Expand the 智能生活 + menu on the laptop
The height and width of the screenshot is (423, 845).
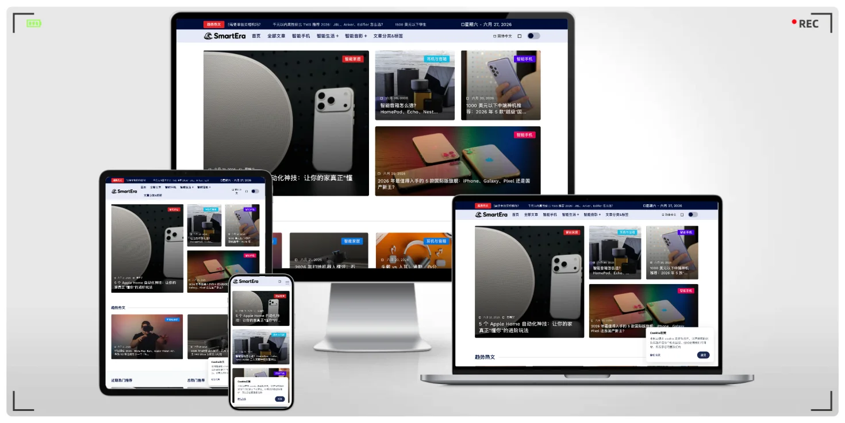569,215
